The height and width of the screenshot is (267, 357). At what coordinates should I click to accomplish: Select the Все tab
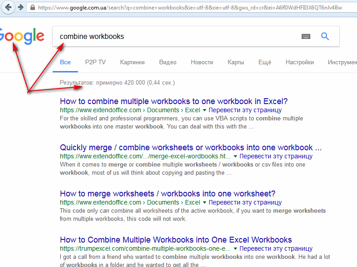click(x=65, y=62)
